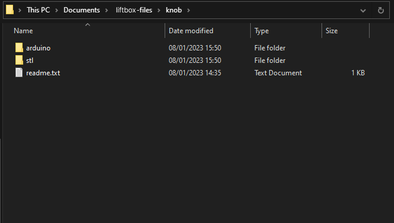Click the arduino folder icon

point(19,47)
